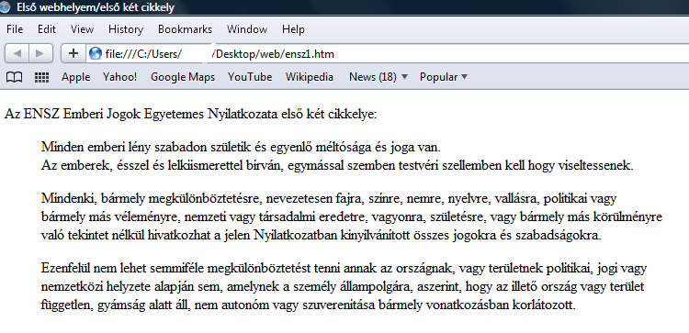Open the Help menu

tap(293, 29)
